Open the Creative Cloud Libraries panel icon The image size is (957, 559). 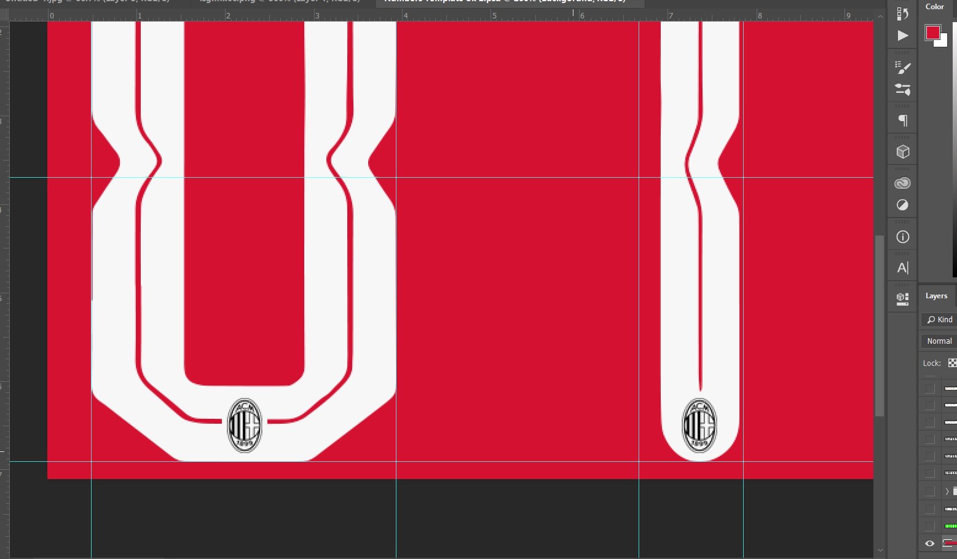pyautogui.click(x=902, y=183)
